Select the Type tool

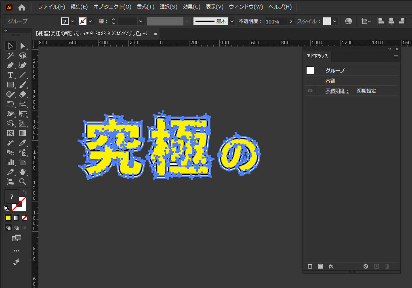pos(11,75)
